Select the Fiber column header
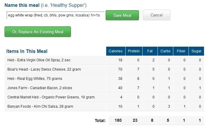This screenshot has width=210, height=131. (x=181, y=51)
